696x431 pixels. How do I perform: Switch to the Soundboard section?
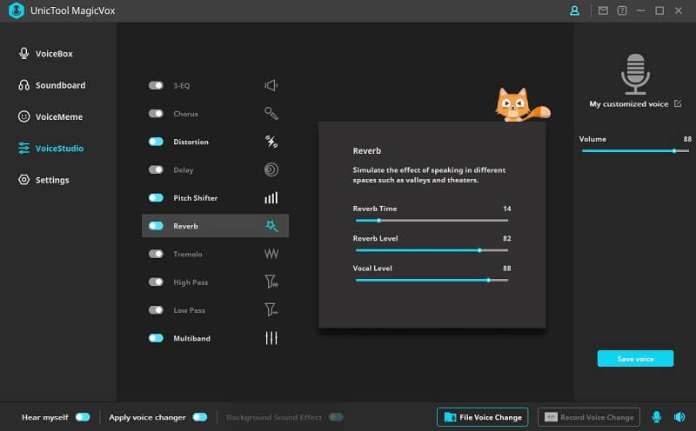(x=60, y=85)
